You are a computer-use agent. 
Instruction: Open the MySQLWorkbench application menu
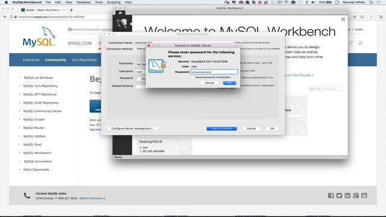(27, 2)
